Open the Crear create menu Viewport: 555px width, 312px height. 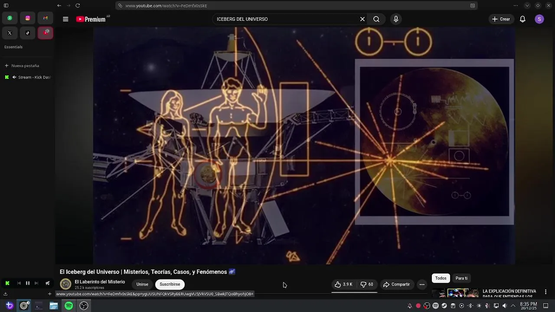click(x=501, y=19)
